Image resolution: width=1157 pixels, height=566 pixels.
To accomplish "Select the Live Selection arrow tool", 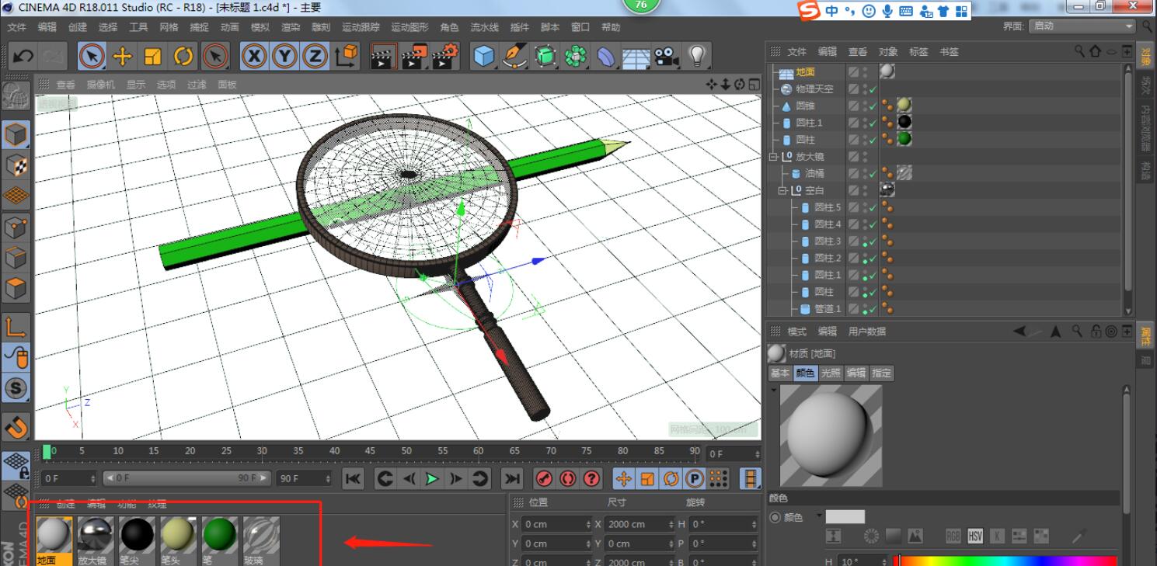I will (x=92, y=56).
